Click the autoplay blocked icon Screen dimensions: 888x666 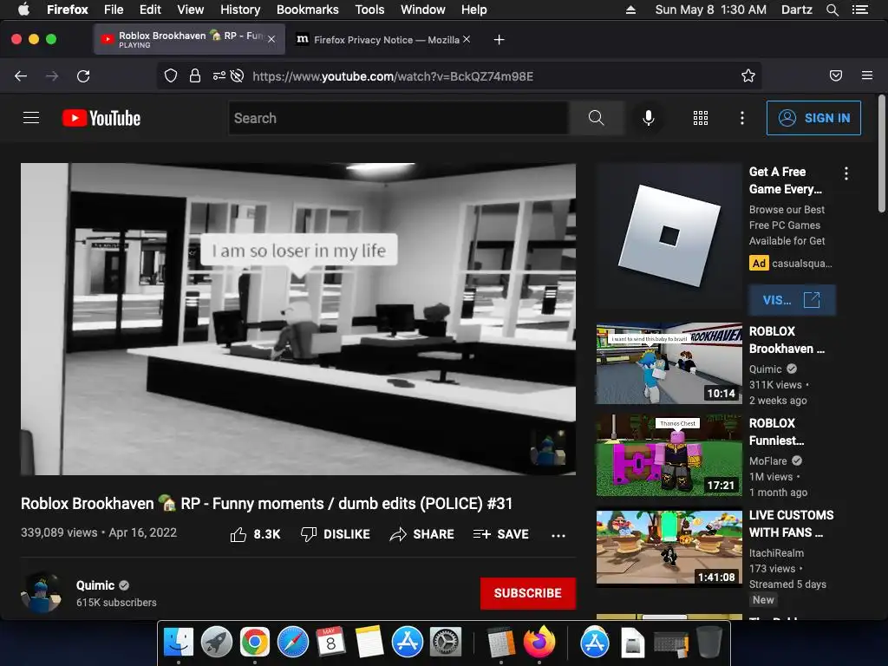(x=238, y=76)
